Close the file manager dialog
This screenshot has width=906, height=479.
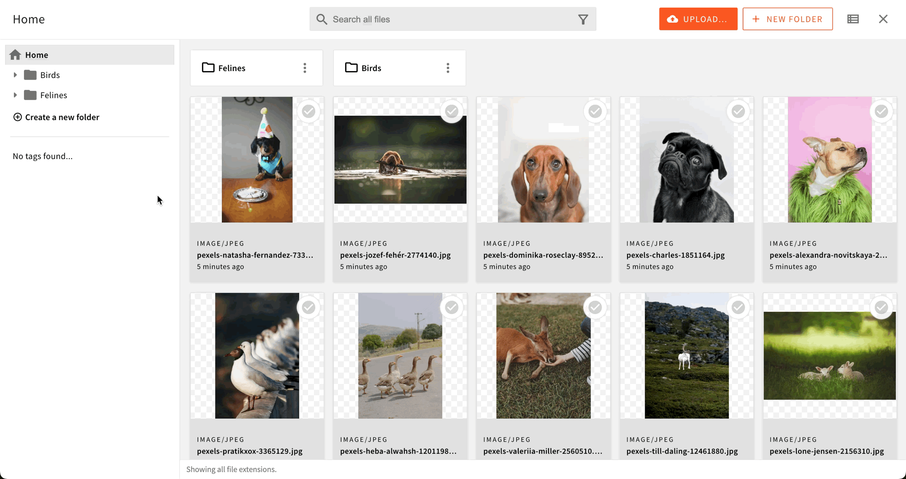[883, 19]
